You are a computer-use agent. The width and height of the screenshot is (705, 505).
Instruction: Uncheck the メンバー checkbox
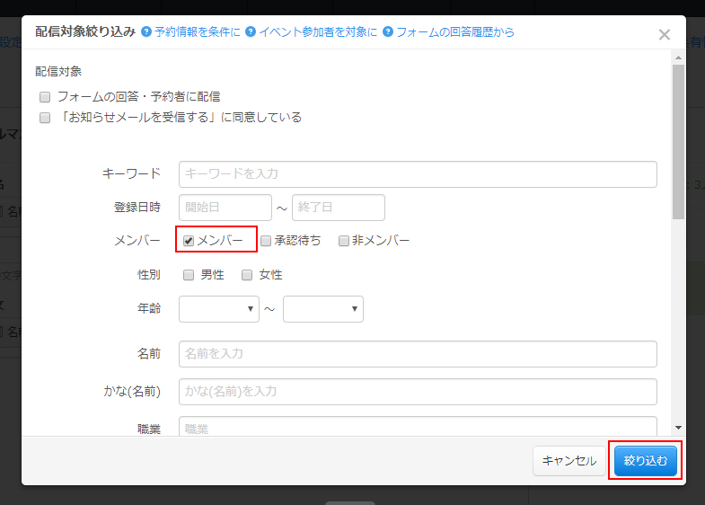[189, 241]
